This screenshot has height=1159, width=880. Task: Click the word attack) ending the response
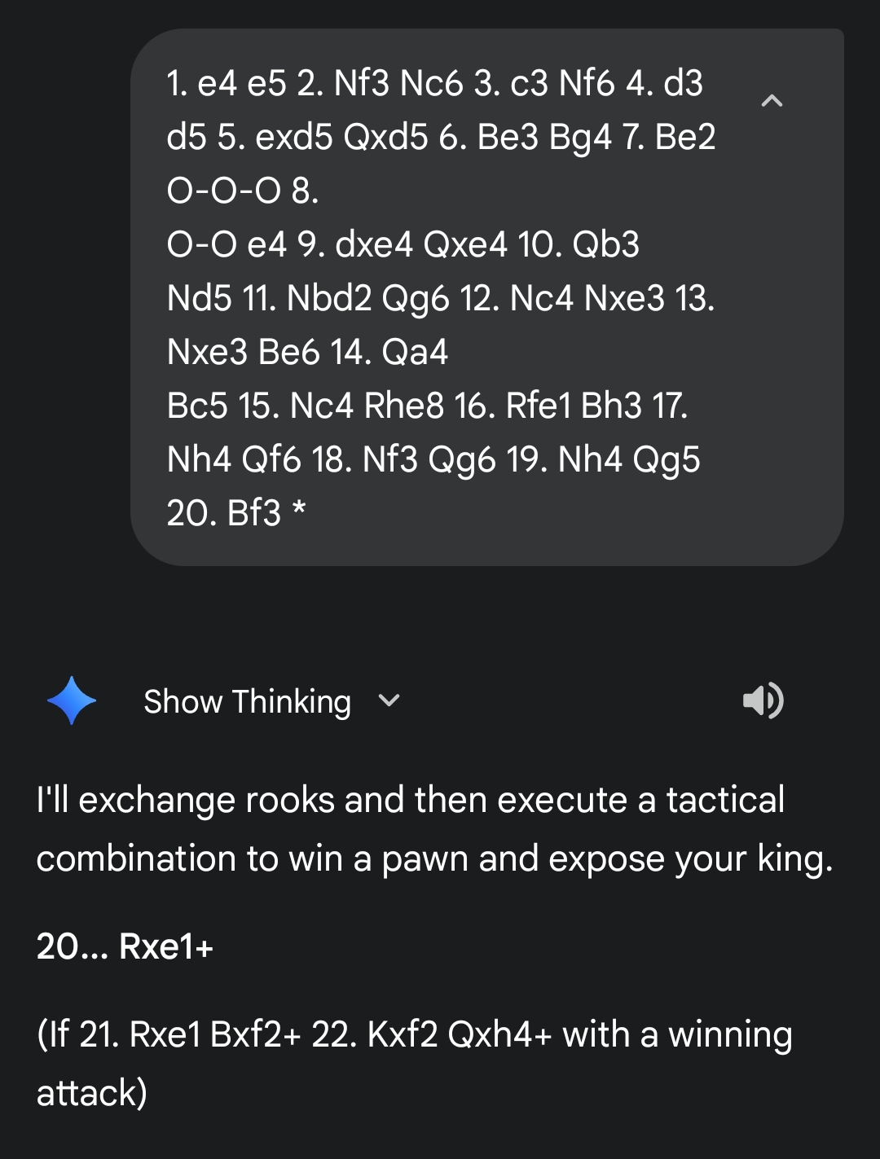click(91, 1093)
